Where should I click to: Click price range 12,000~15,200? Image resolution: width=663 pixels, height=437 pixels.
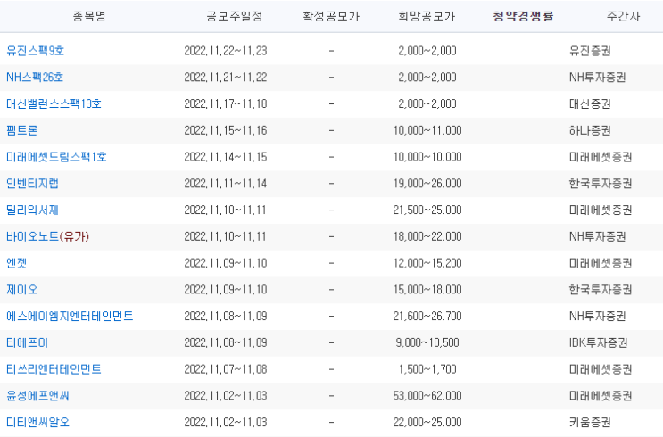click(x=427, y=264)
